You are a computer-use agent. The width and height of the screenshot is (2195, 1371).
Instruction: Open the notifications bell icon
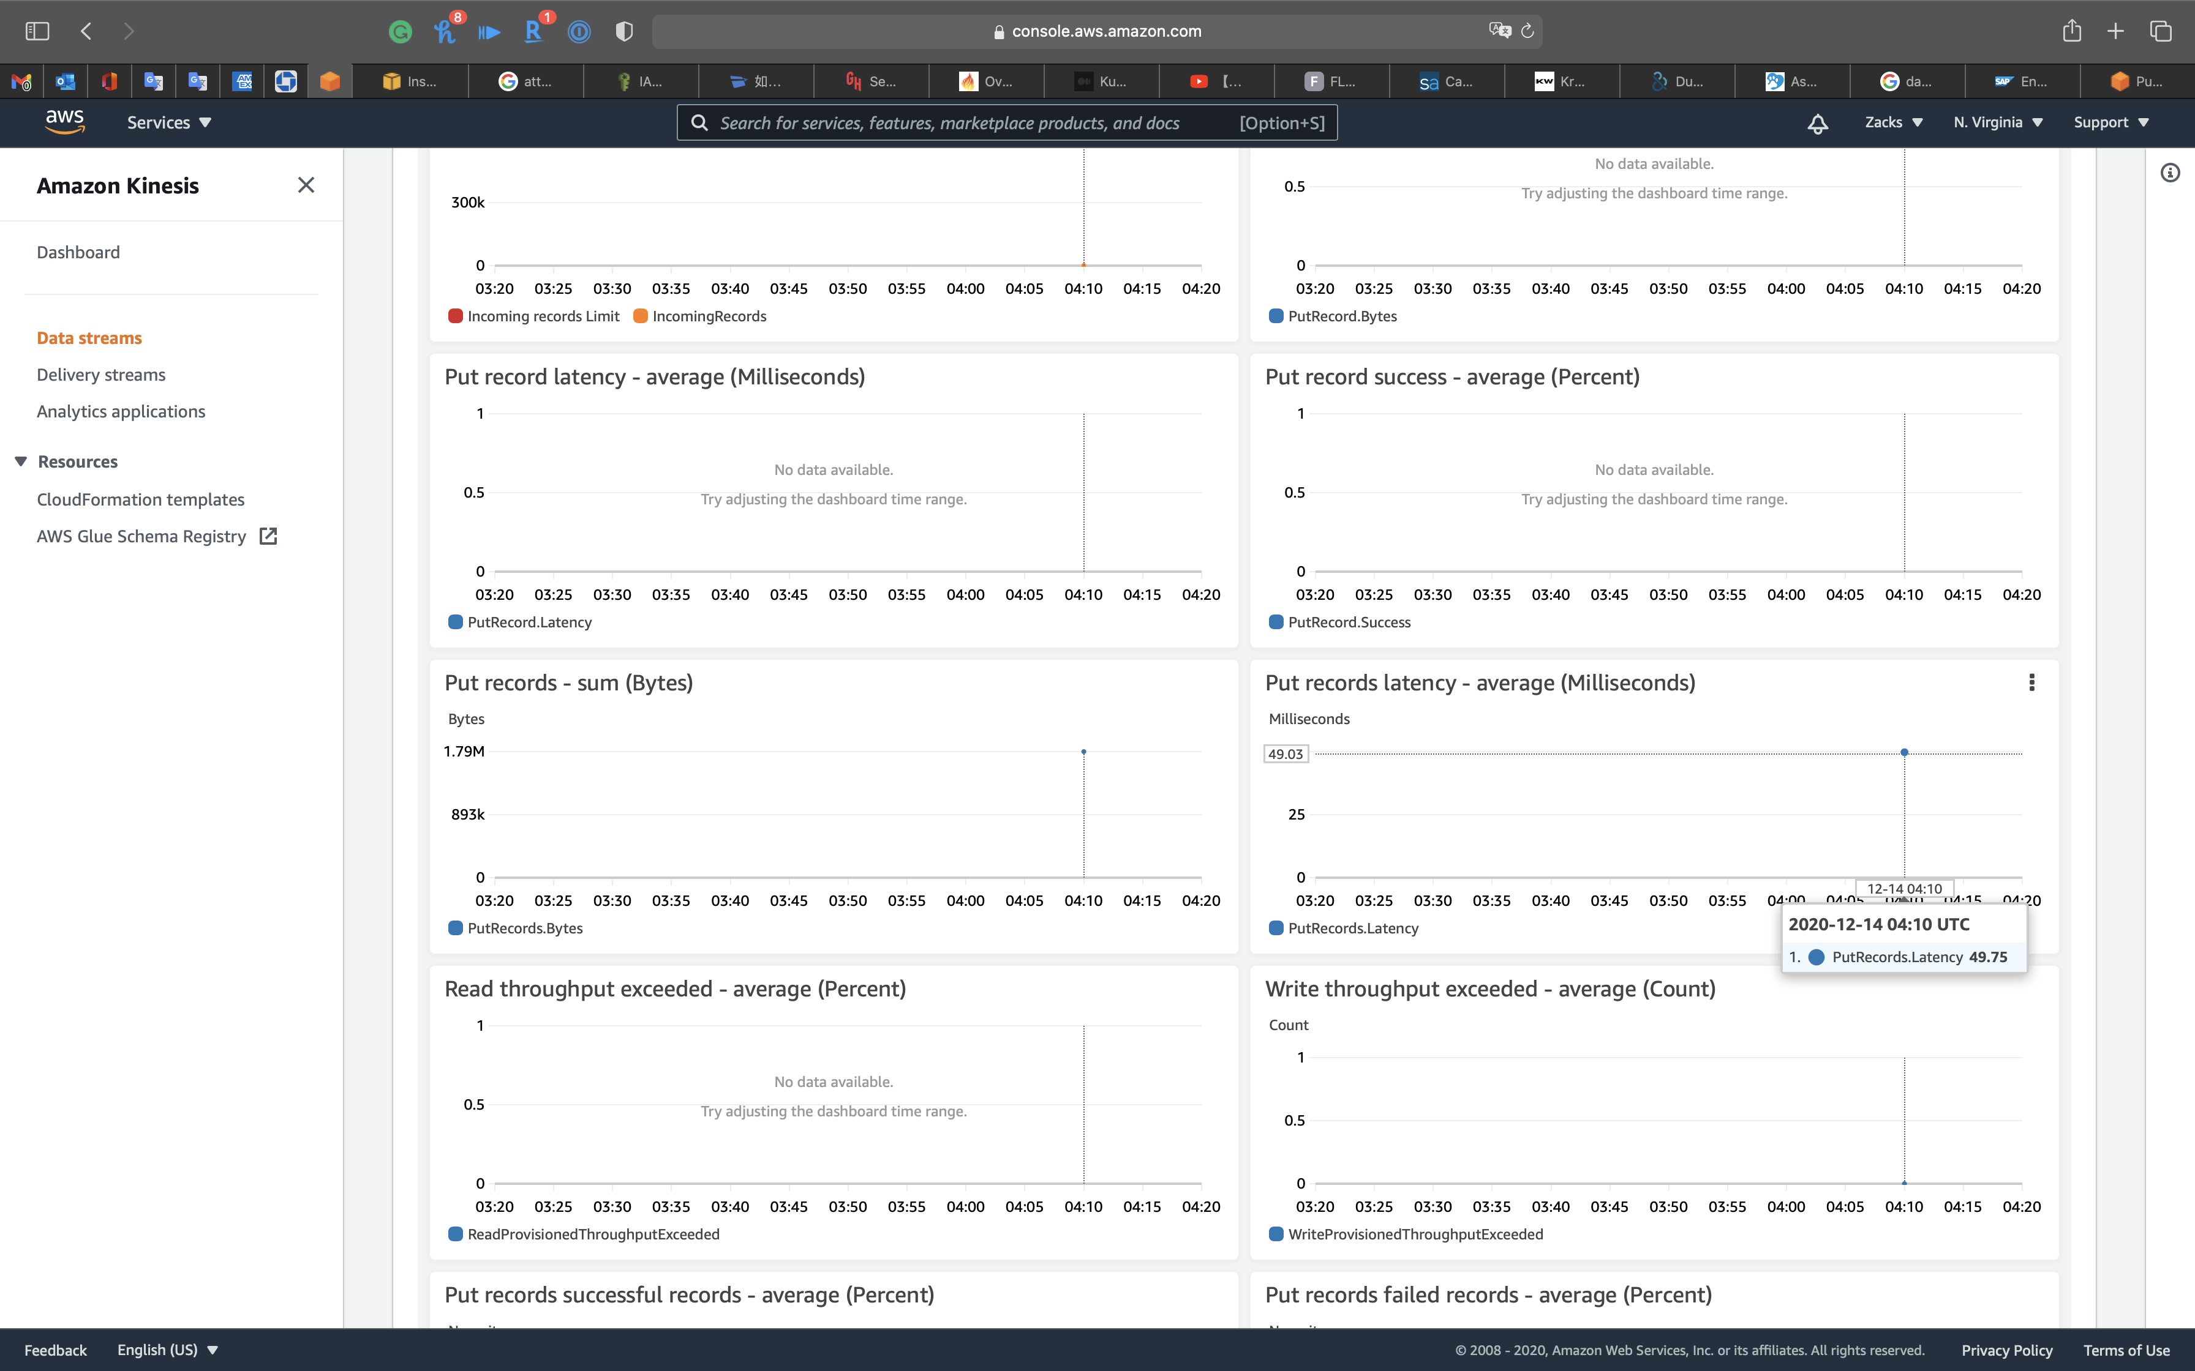tap(1817, 123)
